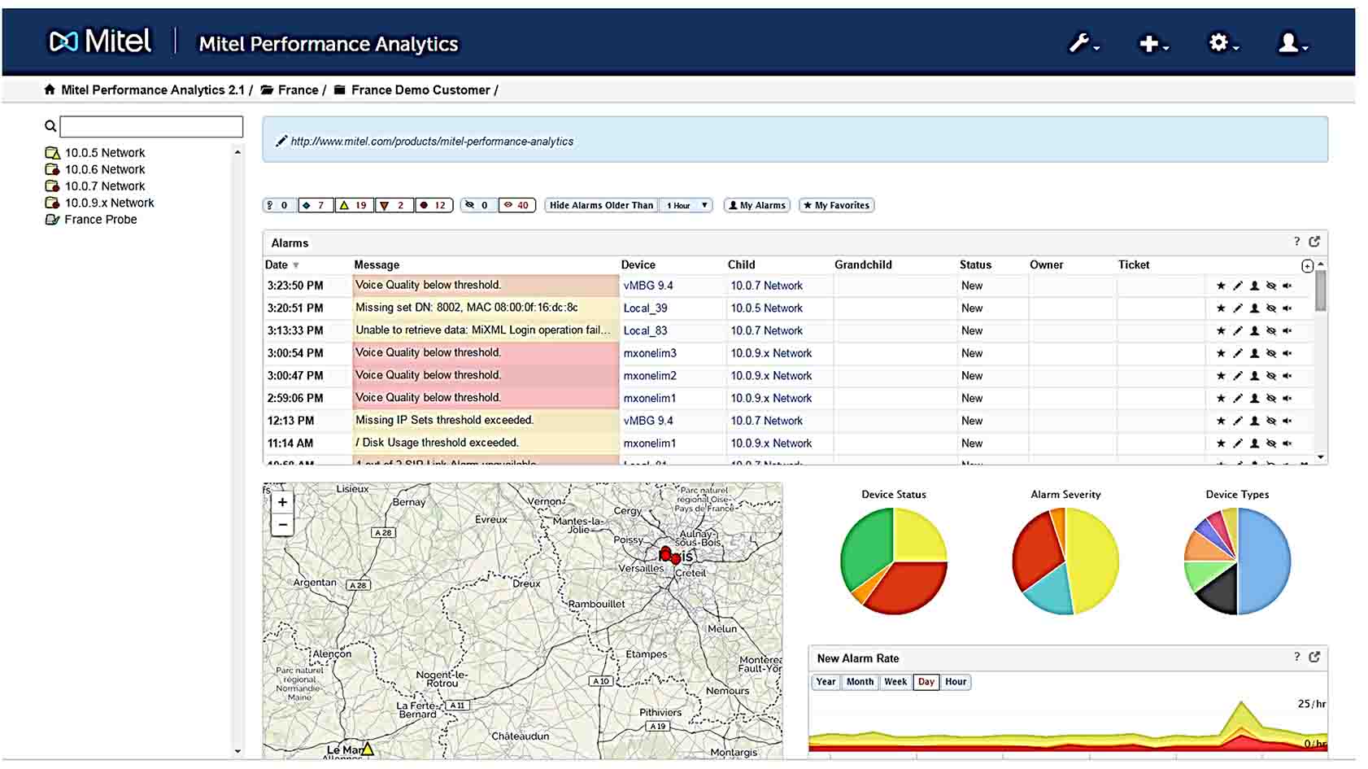
Task: Assign owner to 3:13:33 PM alarm
Action: point(1254,331)
